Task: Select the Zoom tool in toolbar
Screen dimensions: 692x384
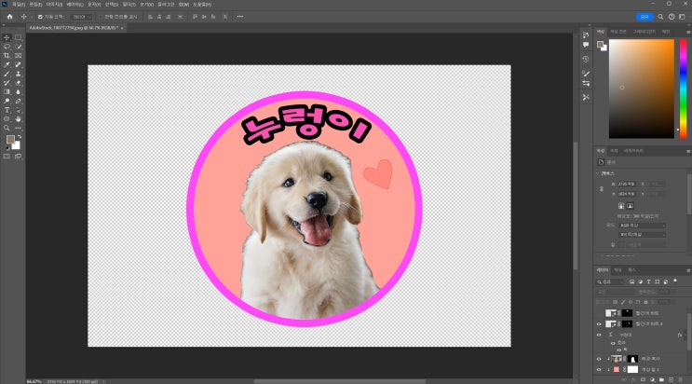Action: pyautogui.click(x=7, y=129)
